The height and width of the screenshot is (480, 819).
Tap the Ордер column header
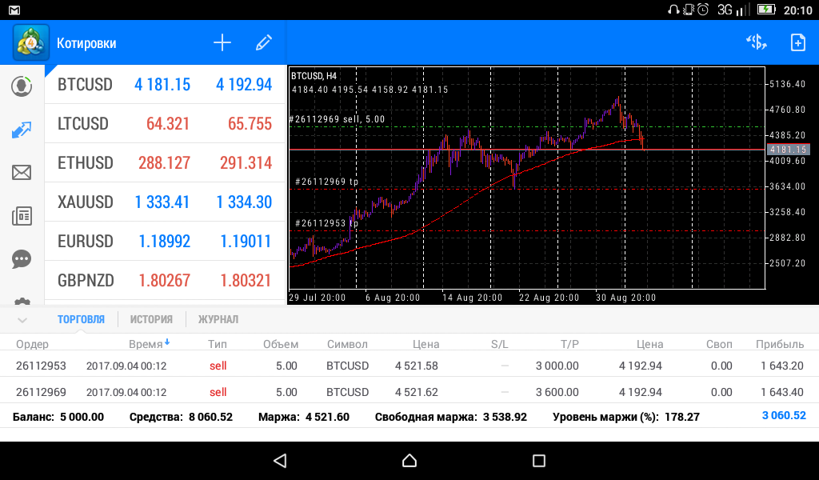point(32,344)
